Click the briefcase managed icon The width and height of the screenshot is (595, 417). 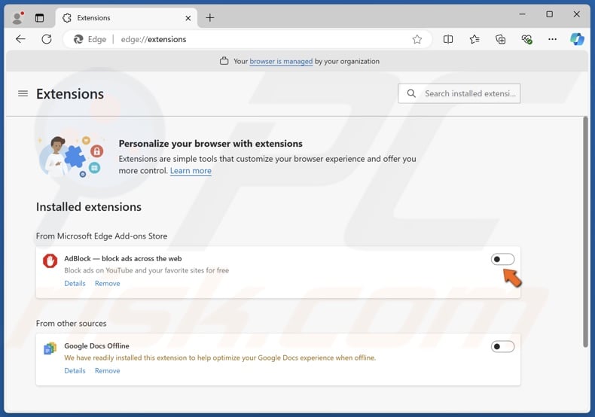click(224, 61)
